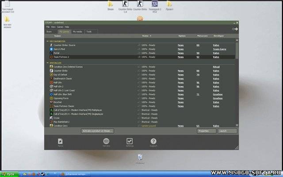Click the Half-Life game icon

pos(51,83)
